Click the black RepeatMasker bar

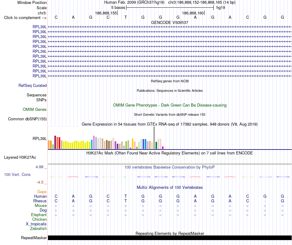tap(170, 238)
